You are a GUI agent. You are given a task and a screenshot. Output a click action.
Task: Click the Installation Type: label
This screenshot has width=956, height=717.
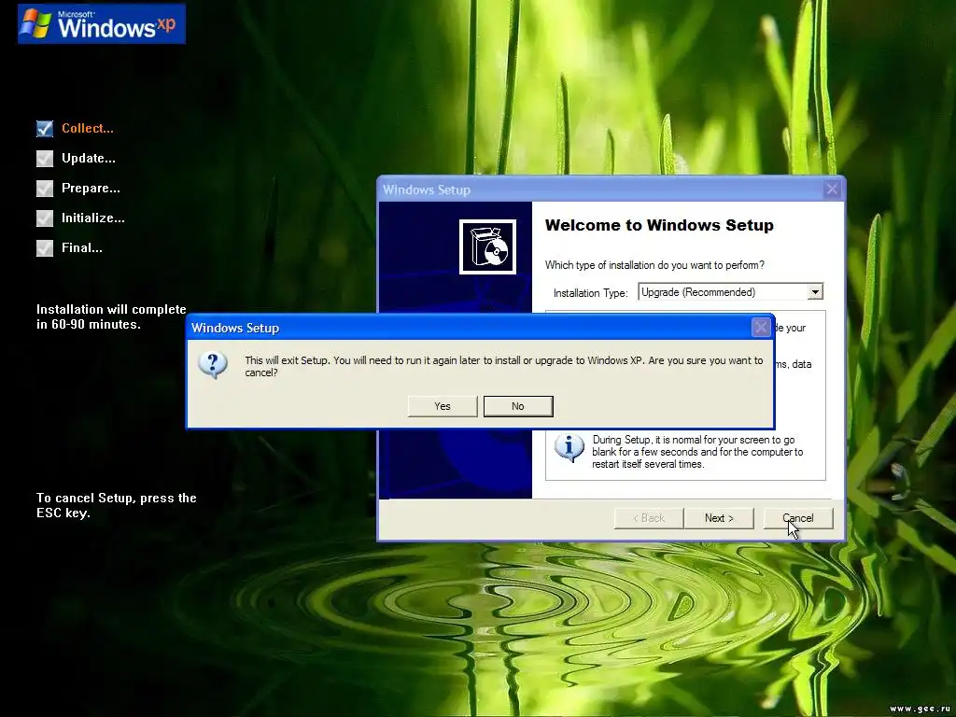click(590, 293)
